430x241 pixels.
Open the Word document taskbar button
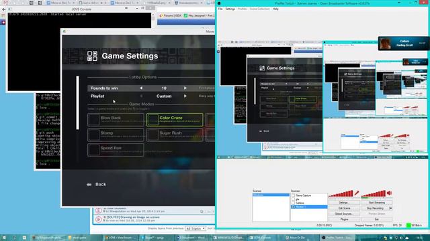point(192,238)
